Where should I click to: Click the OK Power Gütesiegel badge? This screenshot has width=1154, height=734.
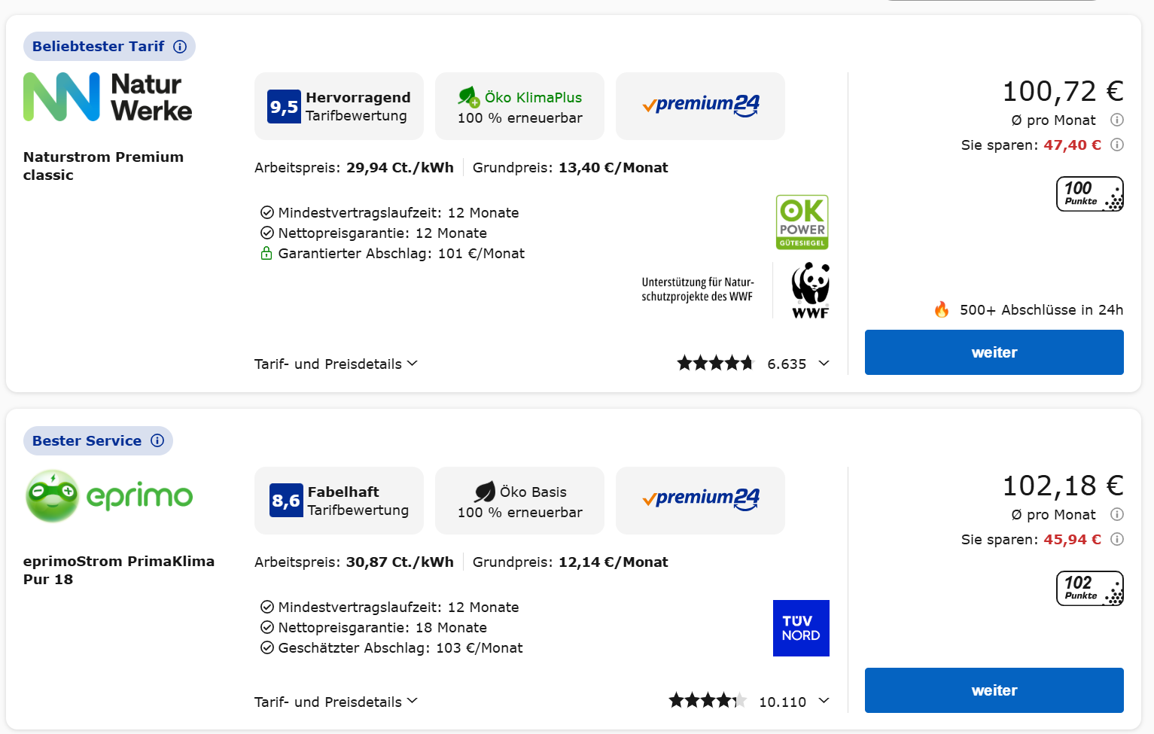[802, 222]
